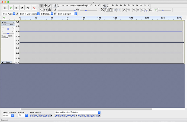Screen dimensions: 187x122
Task: Select the Envelope tool
Action: 46,6
